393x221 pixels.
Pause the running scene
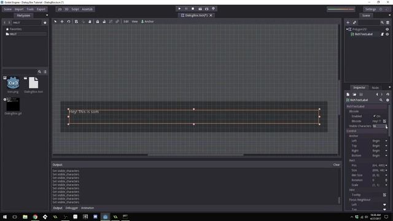point(186,9)
